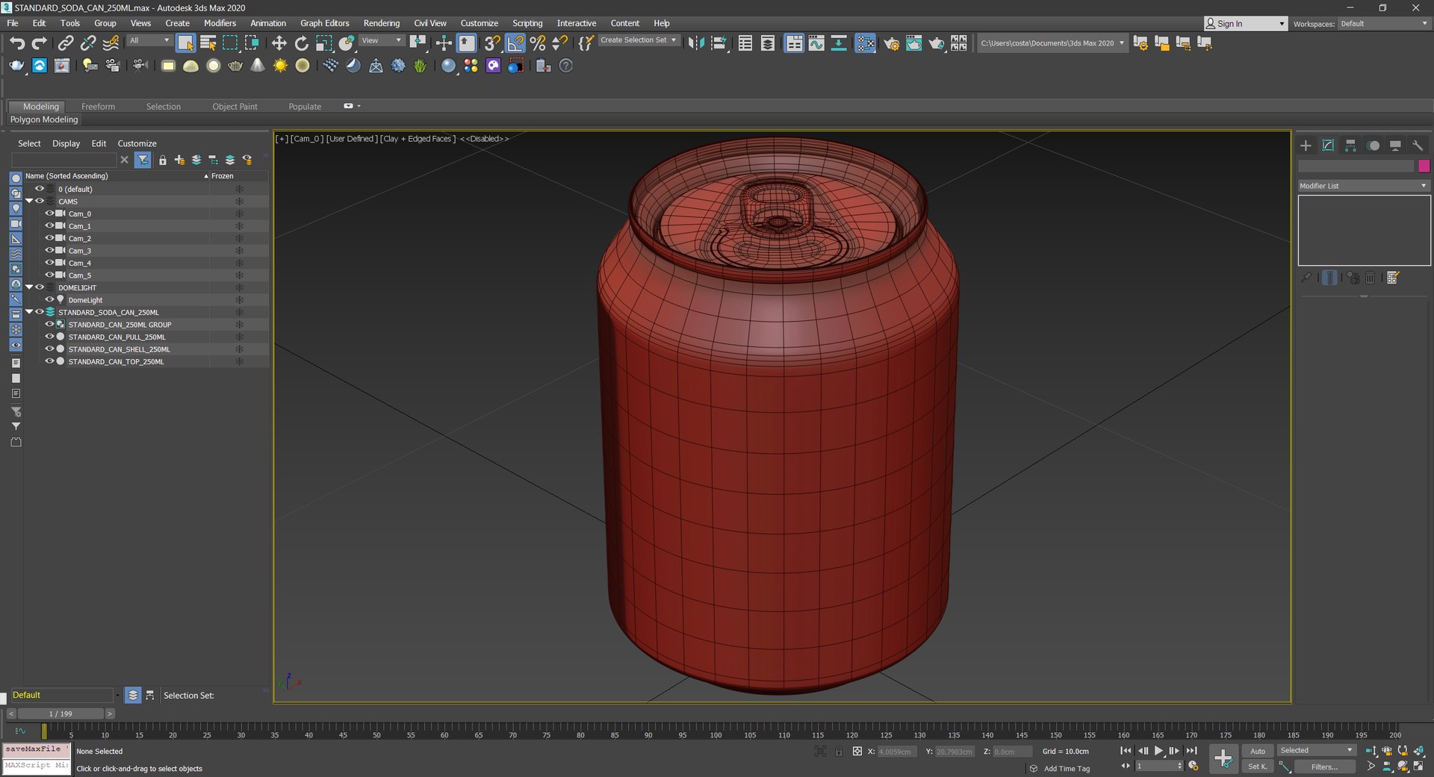Toggle visibility of STANDARD_CAN_TOP_250ML
Screen dimensions: 1434x777
click(x=49, y=361)
